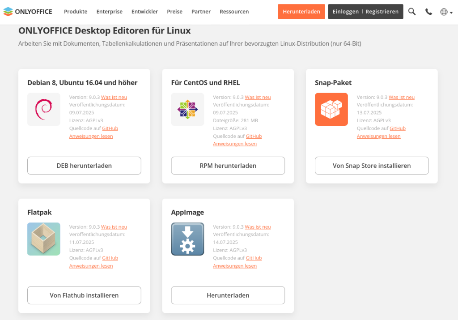
Task: Open 'Was ist neu' in AppImage card
Action: (258, 227)
